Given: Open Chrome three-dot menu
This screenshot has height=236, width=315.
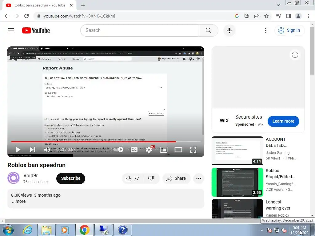Looking at the screenshot, I should (308, 16).
